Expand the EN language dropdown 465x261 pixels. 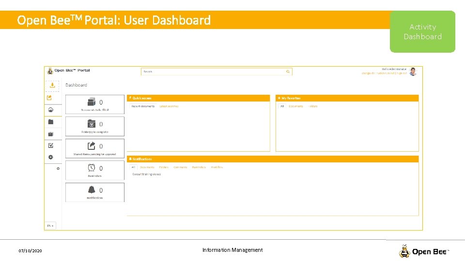(50, 226)
